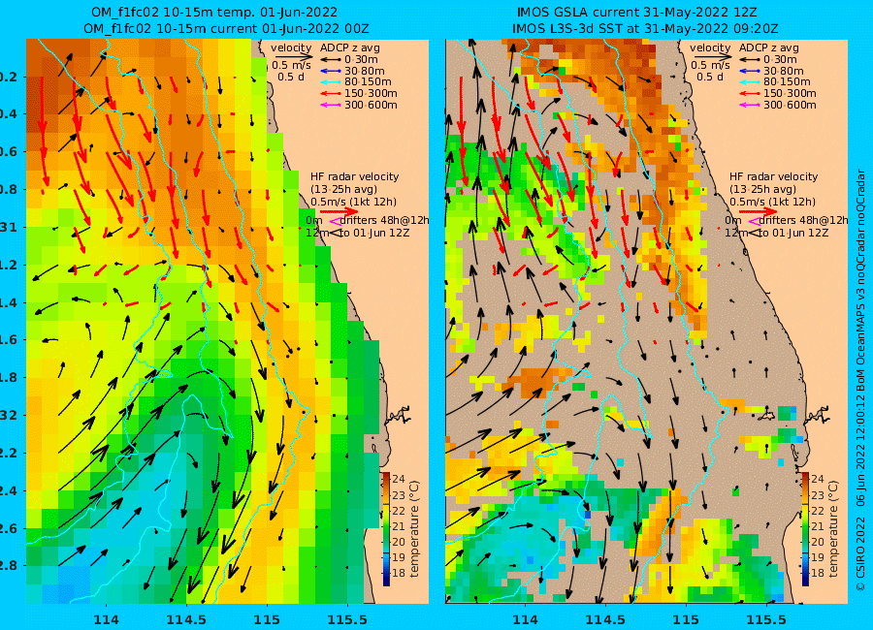This screenshot has width=873, height=630.
Task: Click the cyan 80-150m ADCP arrow in left map legend
Action: pyautogui.click(x=330, y=81)
